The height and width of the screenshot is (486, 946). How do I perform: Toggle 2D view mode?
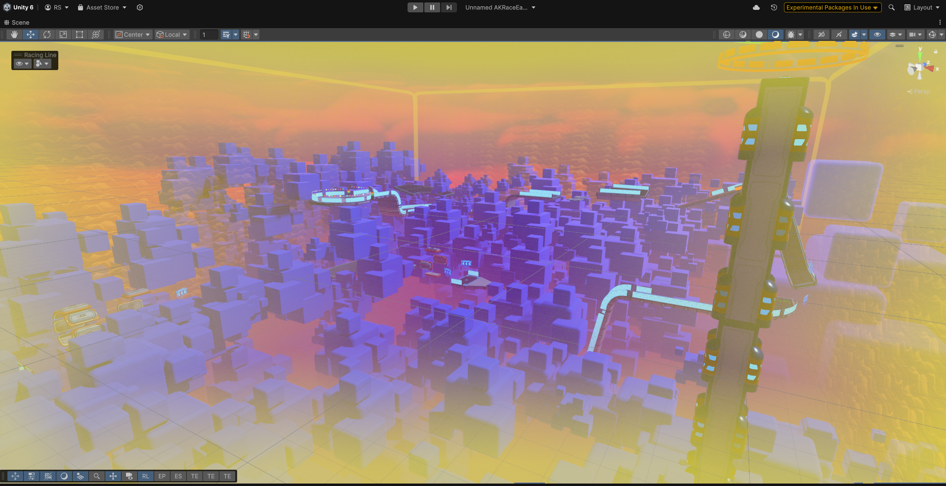(822, 35)
